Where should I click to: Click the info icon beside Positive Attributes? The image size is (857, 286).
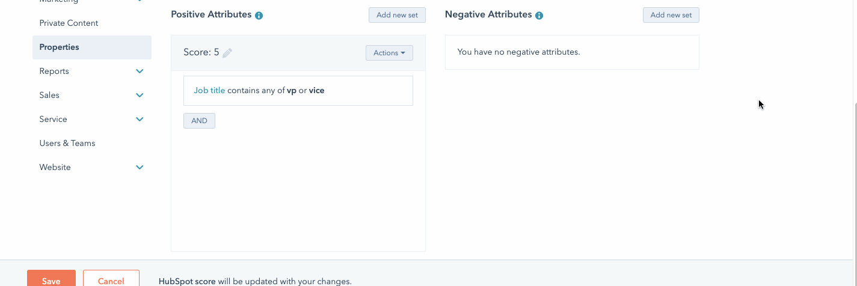[x=259, y=16]
